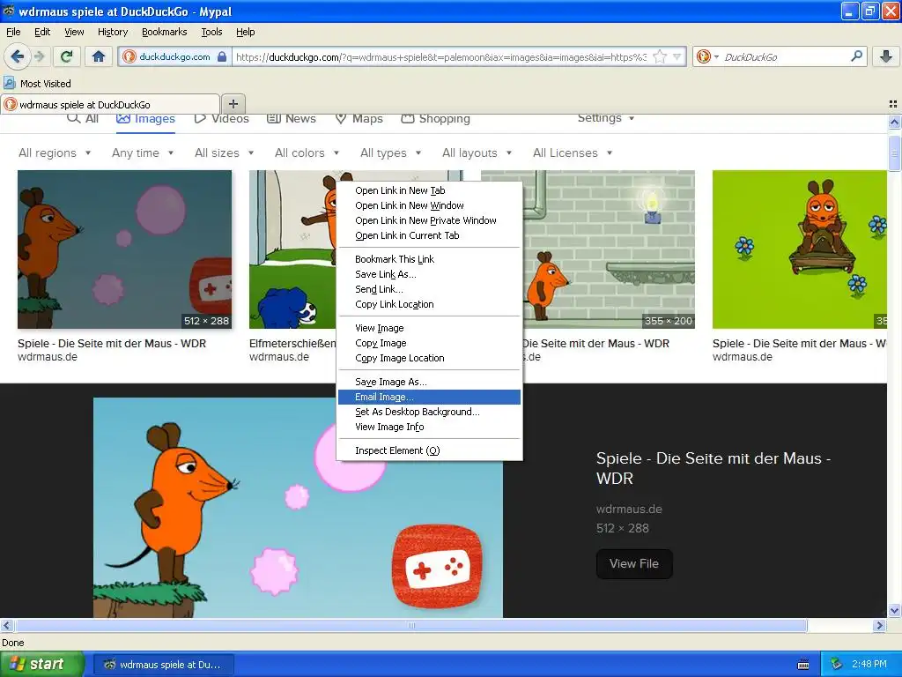Click the vertical scrollbar down arrow
The height and width of the screenshot is (677, 902).
[894, 610]
